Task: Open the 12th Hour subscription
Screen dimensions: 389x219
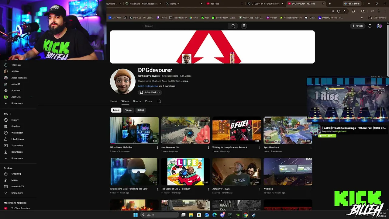Action: tap(16, 65)
